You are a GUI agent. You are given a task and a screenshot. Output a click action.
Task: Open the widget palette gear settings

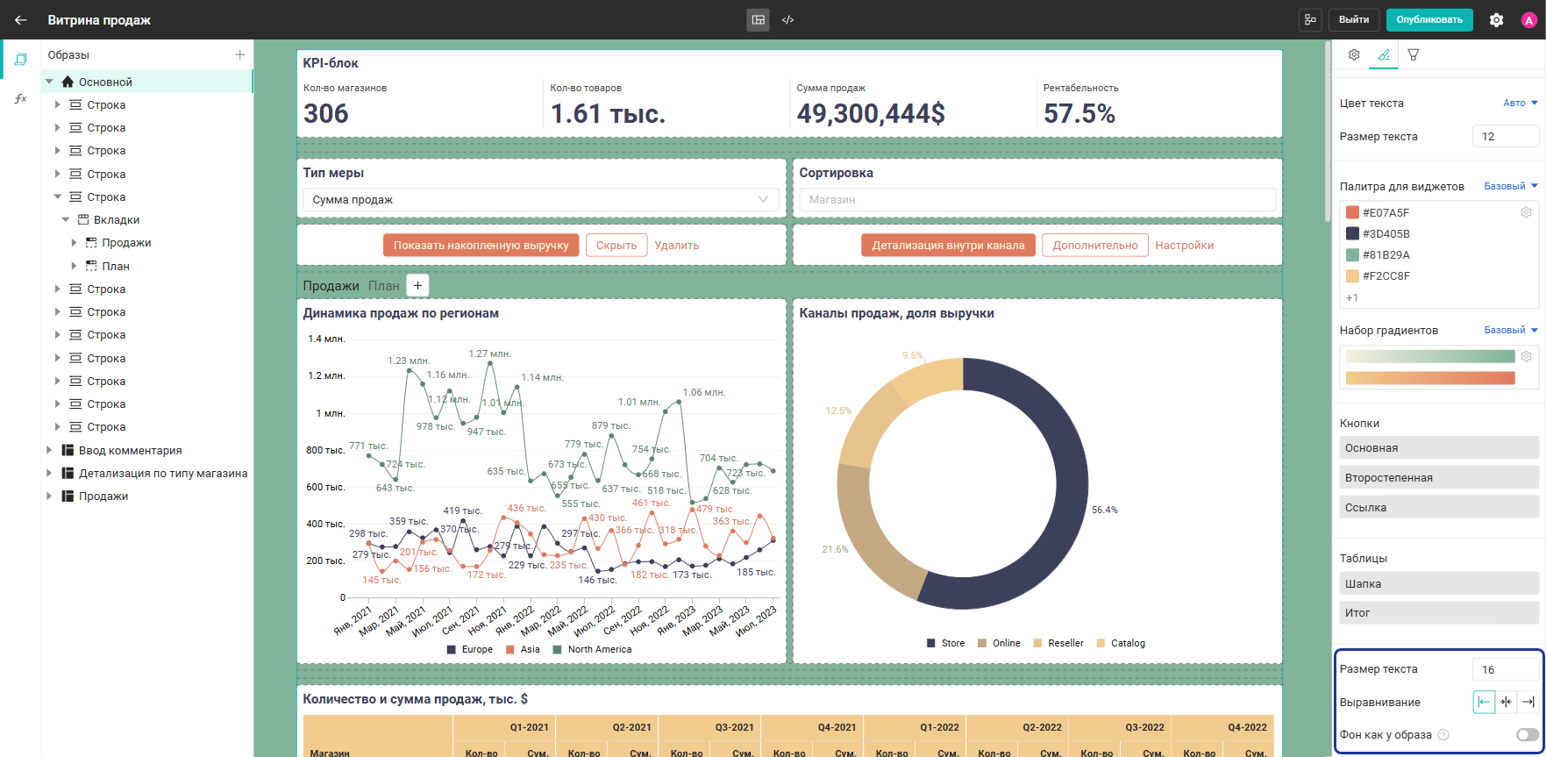[1526, 212]
